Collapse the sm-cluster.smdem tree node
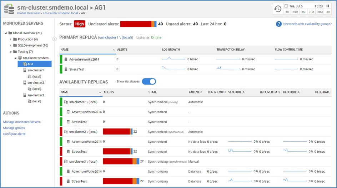Viewport: 337px width, 188px height. click(15, 58)
